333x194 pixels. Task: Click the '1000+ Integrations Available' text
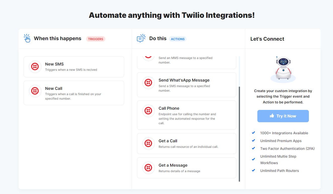pos(284,133)
